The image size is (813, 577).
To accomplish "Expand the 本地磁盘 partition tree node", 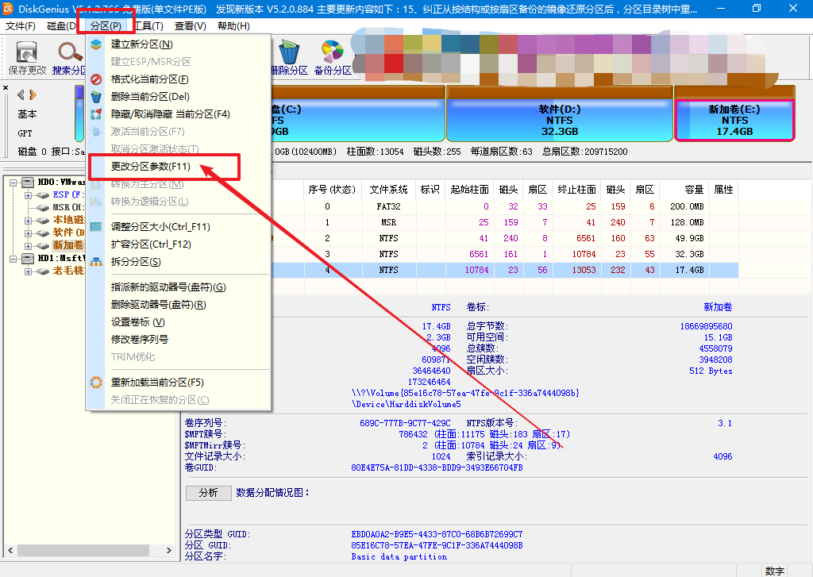I will pos(28,221).
